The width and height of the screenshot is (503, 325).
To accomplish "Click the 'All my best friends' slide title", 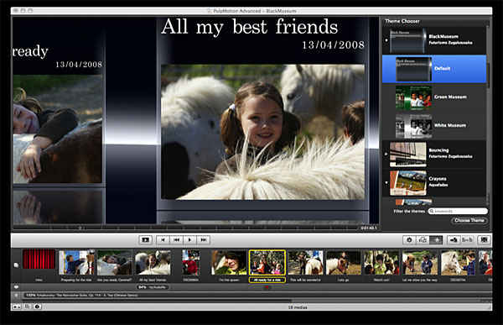I will click(249, 26).
